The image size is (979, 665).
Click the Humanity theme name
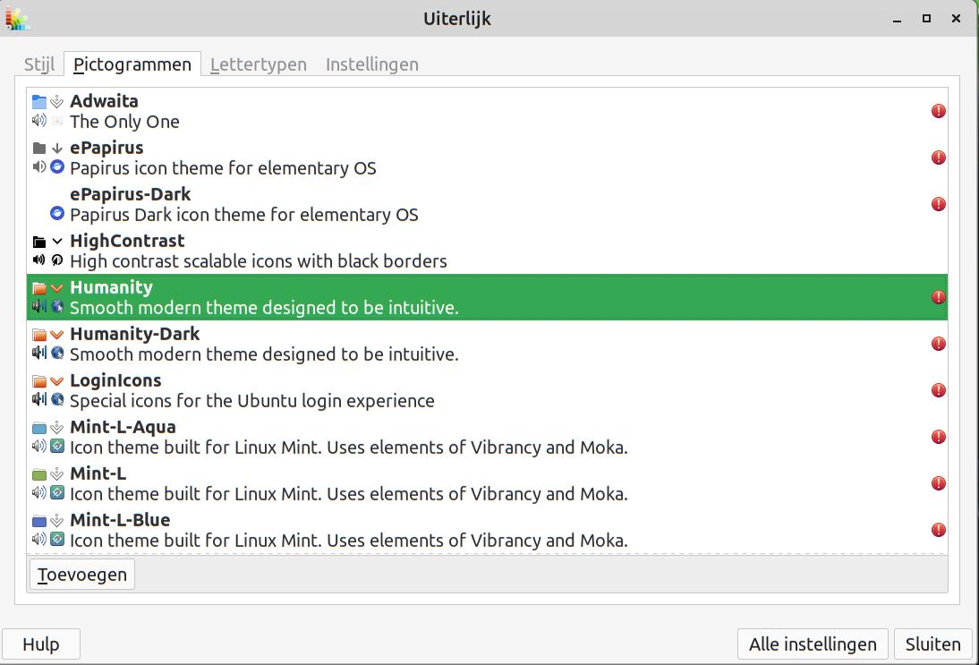point(111,287)
